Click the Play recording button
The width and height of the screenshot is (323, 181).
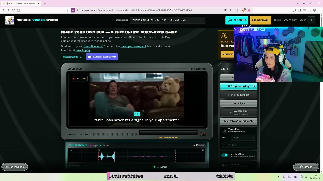(238, 95)
